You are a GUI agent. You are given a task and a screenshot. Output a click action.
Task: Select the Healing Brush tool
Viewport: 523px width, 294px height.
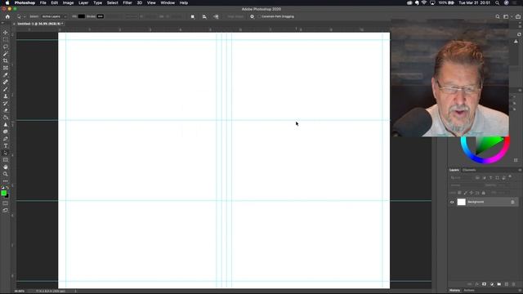(x=6, y=82)
